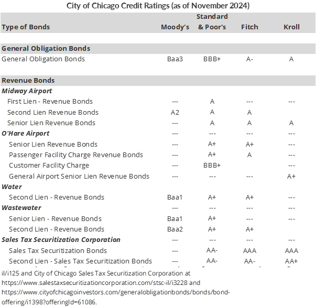The image size is (316, 308).
Task: Select 'Sales Tax Securitization Corporation' subheading
Action: pos(61,240)
